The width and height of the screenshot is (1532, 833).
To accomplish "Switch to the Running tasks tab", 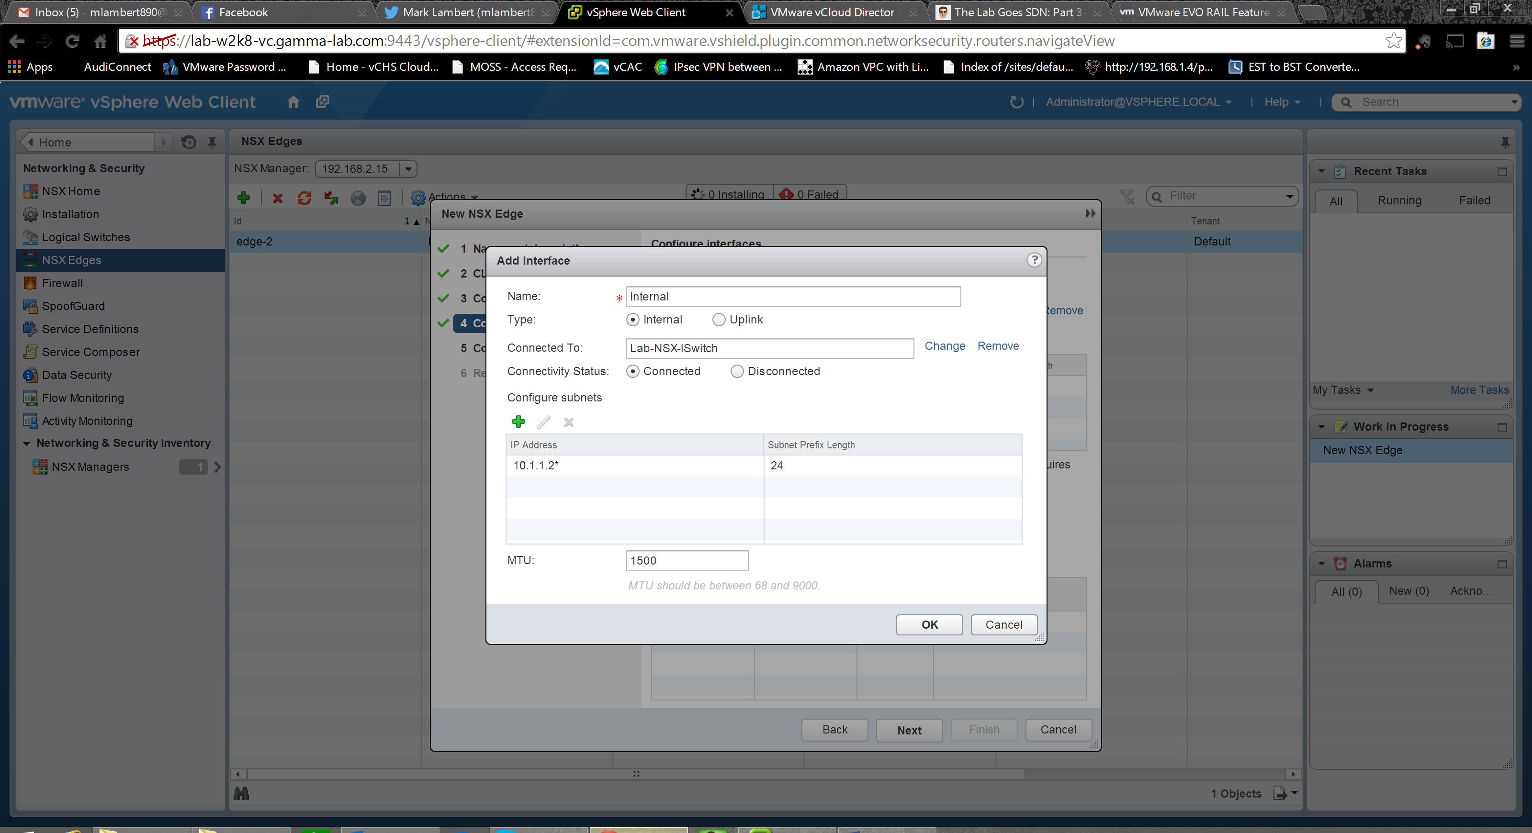I will pos(1399,201).
